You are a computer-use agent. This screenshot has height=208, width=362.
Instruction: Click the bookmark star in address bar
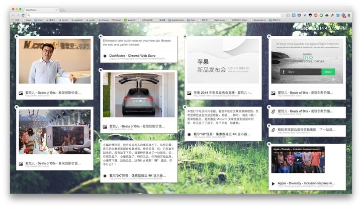pos(282,15)
